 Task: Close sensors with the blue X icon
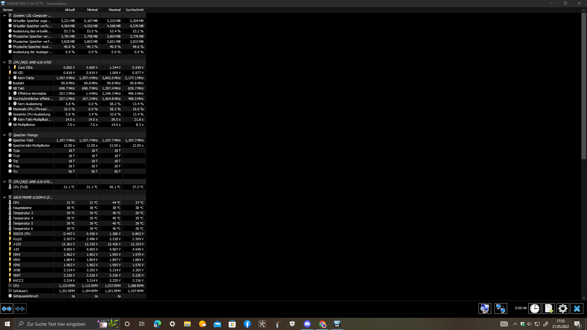pos(577,309)
